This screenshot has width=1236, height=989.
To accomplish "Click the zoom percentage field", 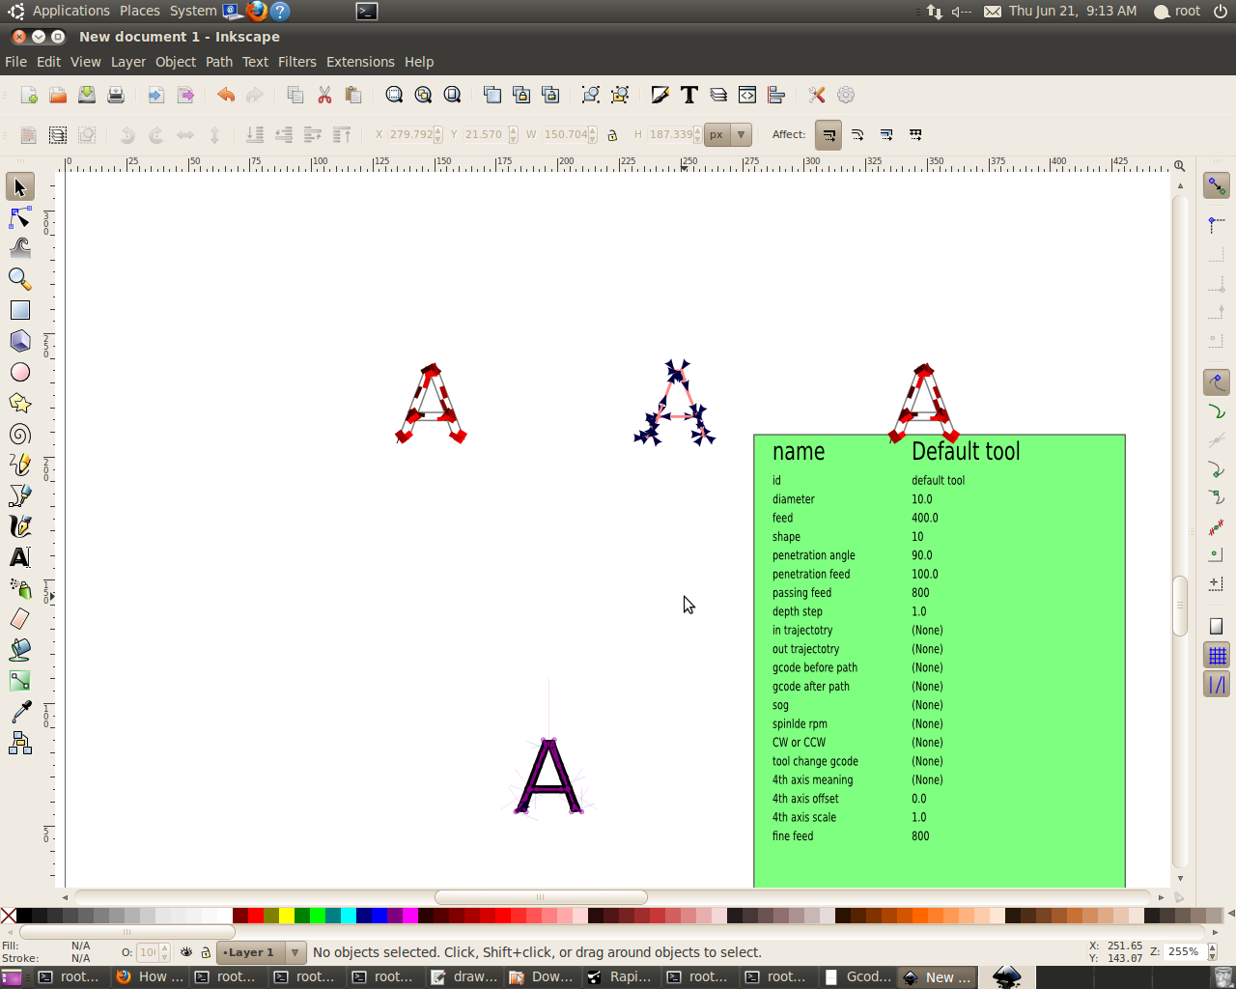I will tap(1184, 952).
